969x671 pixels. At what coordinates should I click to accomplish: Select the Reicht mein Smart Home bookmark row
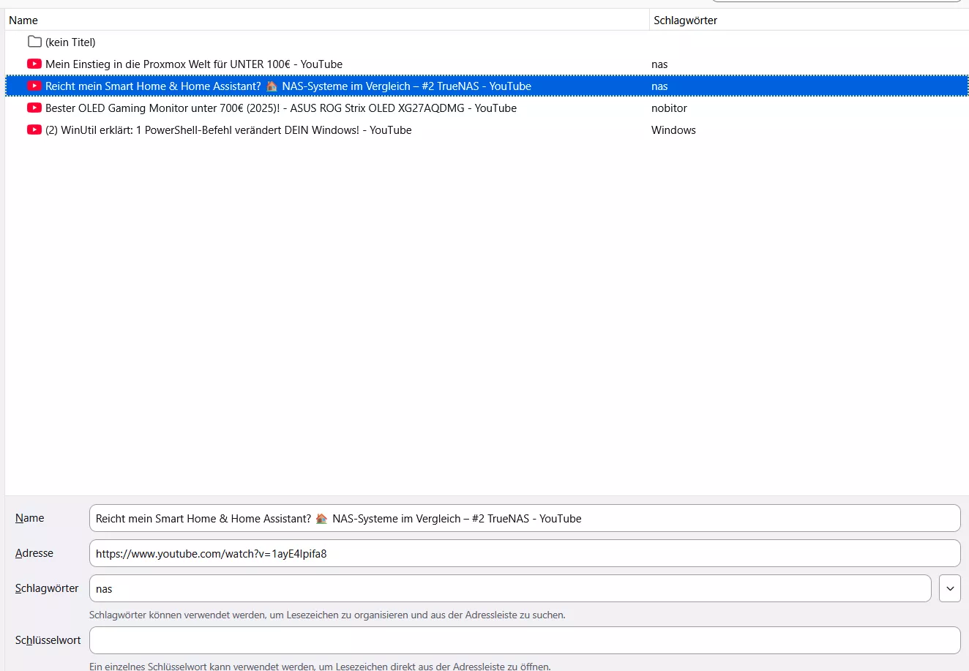[x=487, y=86]
